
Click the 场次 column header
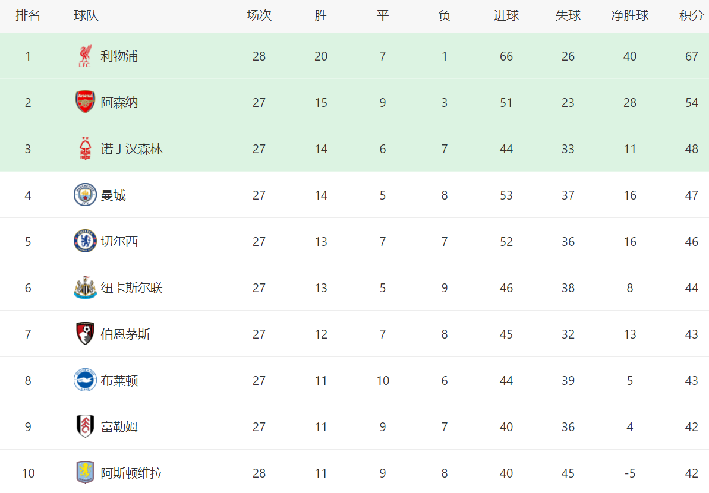click(x=259, y=15)
